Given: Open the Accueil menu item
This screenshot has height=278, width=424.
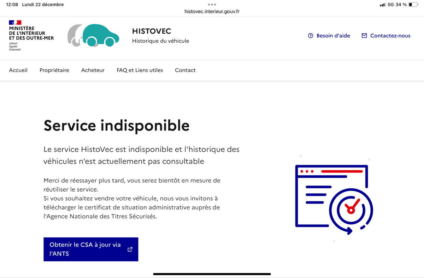Looking at the screenshot, I should point(18,70).
